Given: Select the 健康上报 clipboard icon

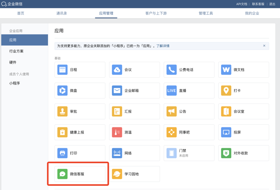Looking at the screenshot, I should (x=62, y=132).
